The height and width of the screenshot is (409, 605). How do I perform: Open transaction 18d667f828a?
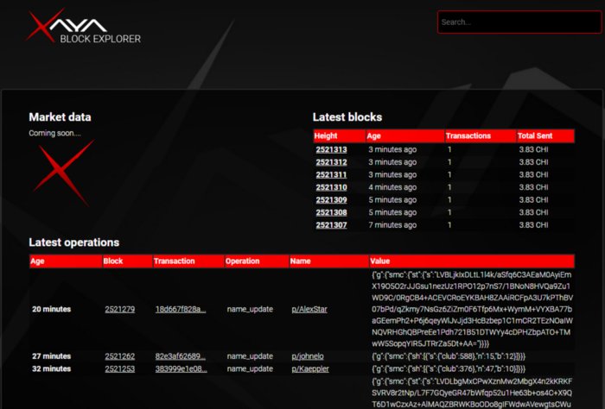tap(181, 309)
